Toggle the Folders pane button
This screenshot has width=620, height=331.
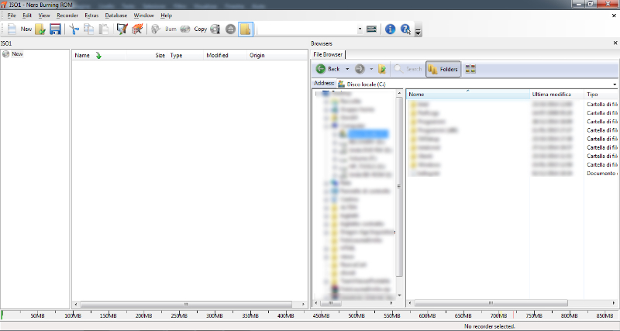click(x=443, y=69)
